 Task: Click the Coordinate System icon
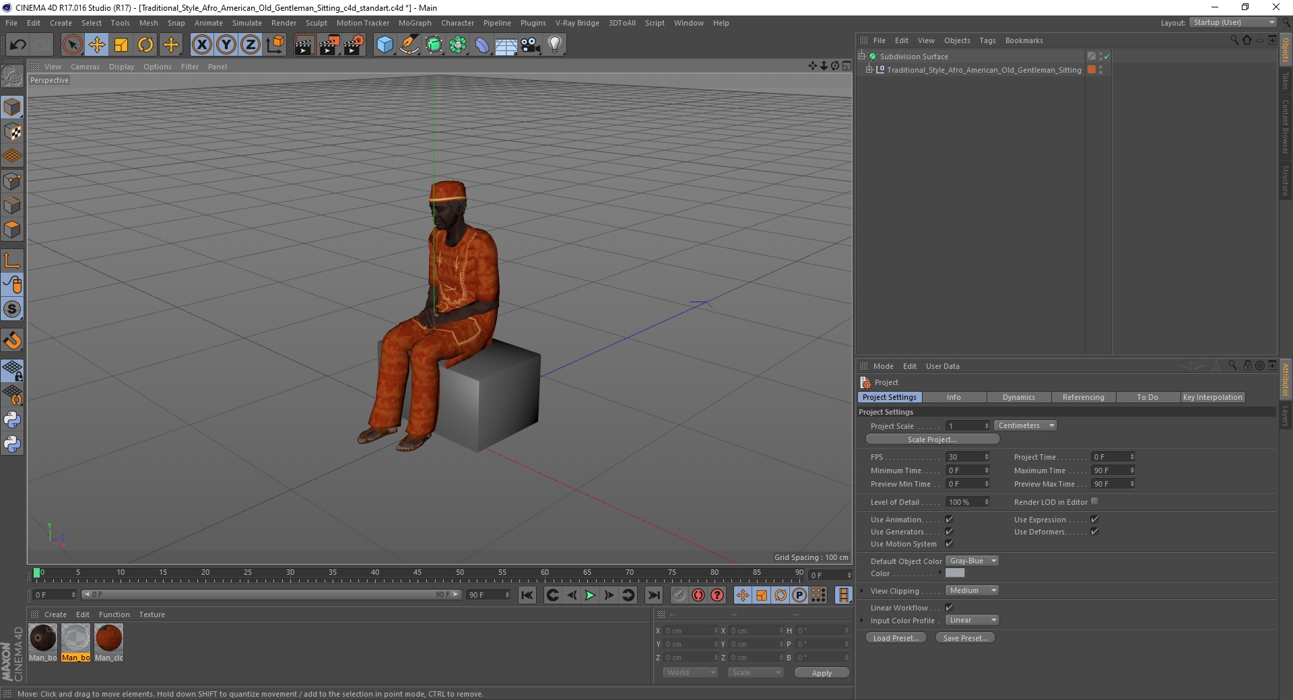click(x=275, y=45)
